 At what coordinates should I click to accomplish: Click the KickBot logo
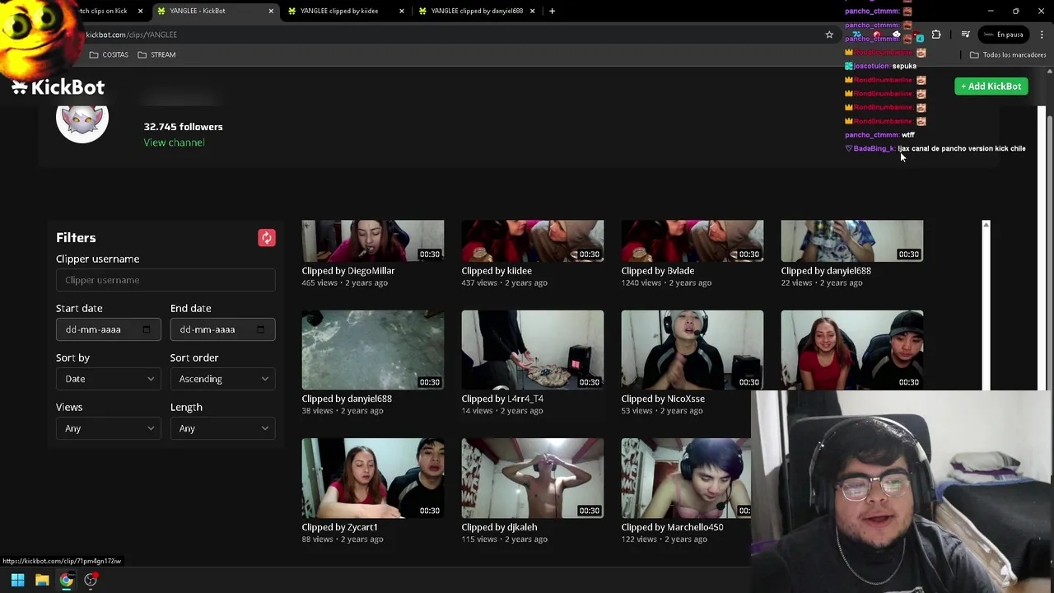[x=58, y=86]
